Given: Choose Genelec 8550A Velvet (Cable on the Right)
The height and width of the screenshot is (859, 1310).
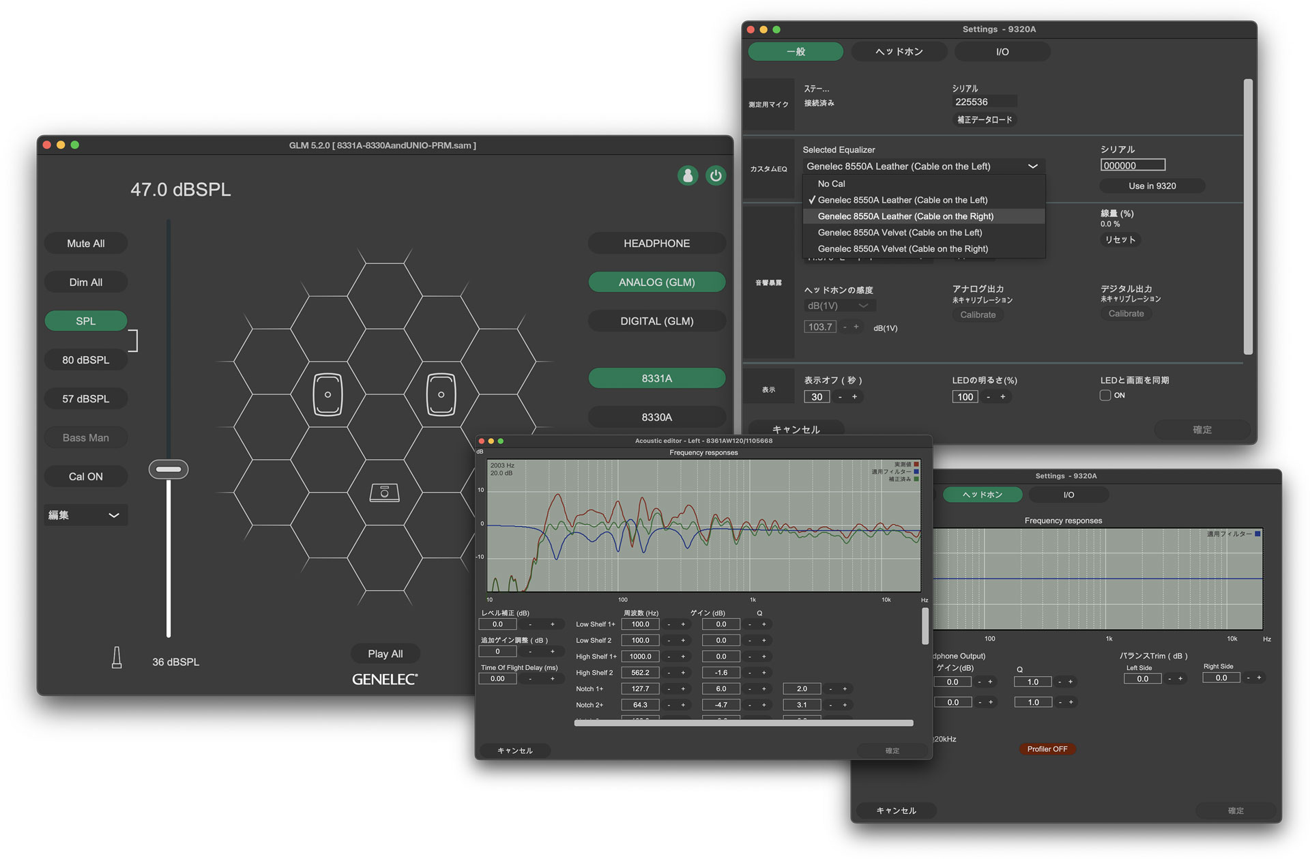Looking at the screenshot, I should point(924,249).
